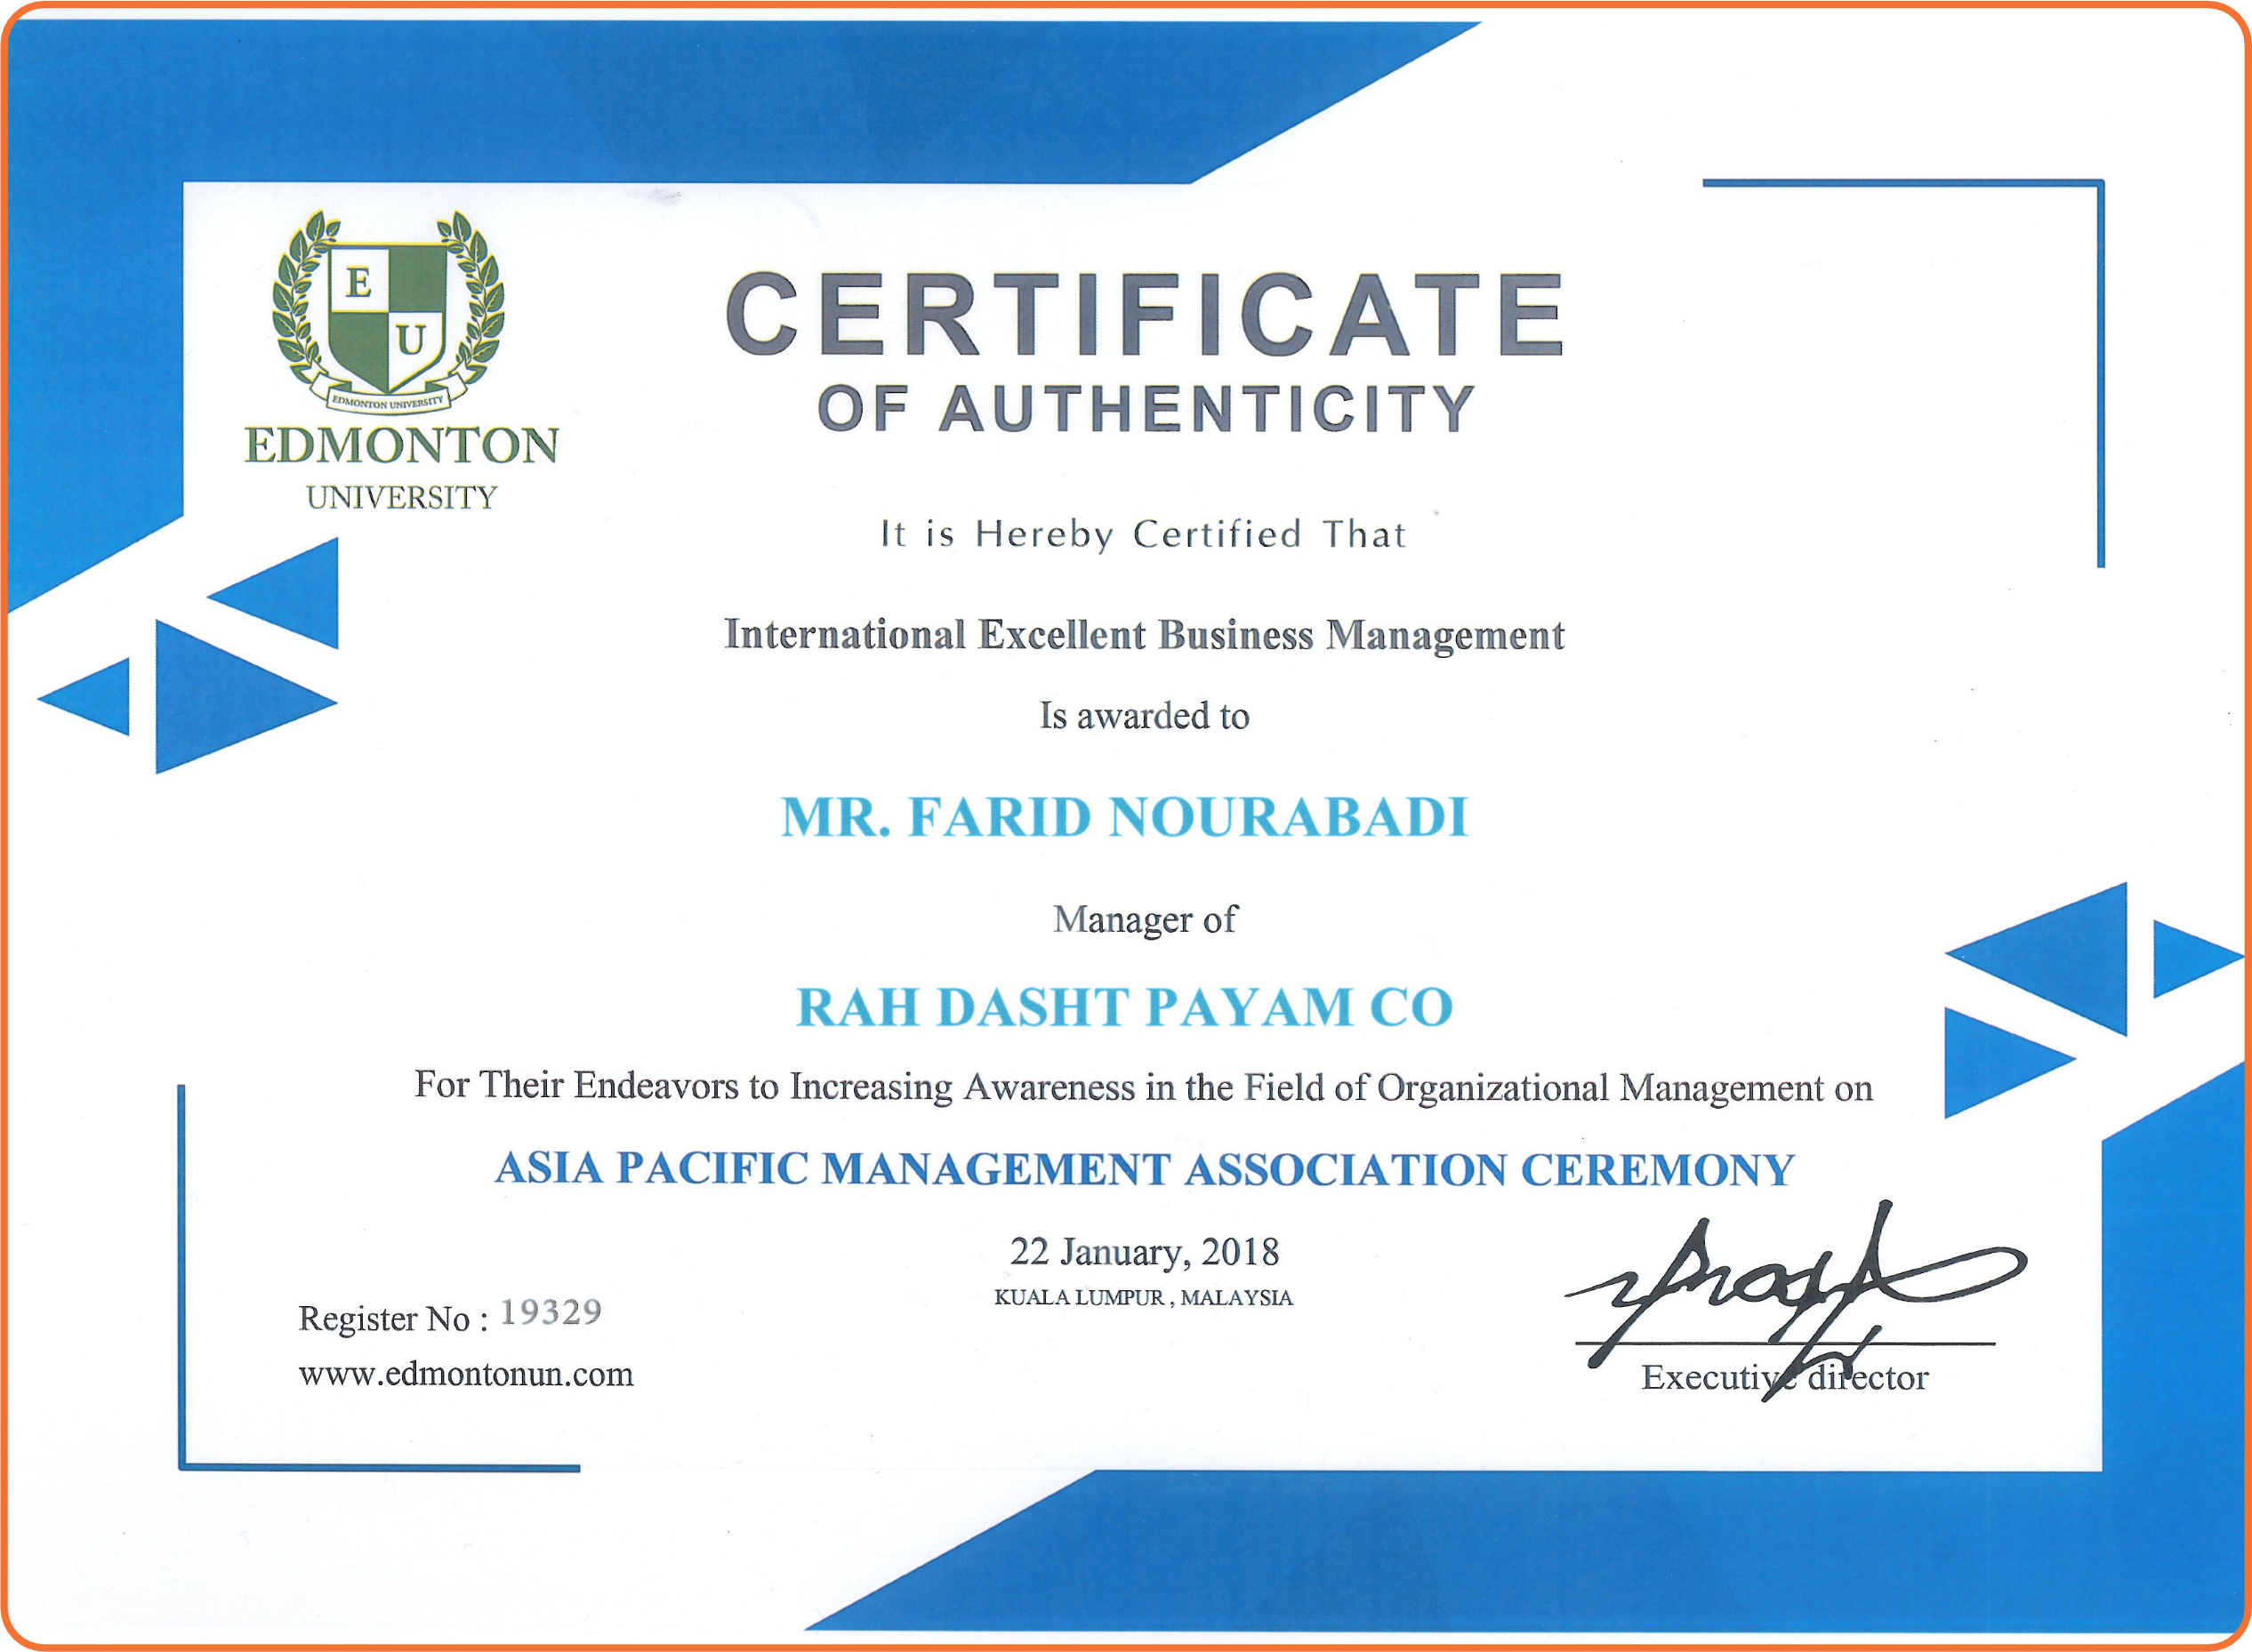This screenshot has width=2252, height=1652.
Task: Select "International Excellent Business Management" award title
Action: (x=1145, y=636)
